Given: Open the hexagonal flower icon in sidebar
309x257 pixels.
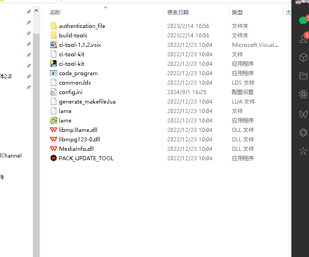Looking at the screenshot, I should tap(303, 132).
